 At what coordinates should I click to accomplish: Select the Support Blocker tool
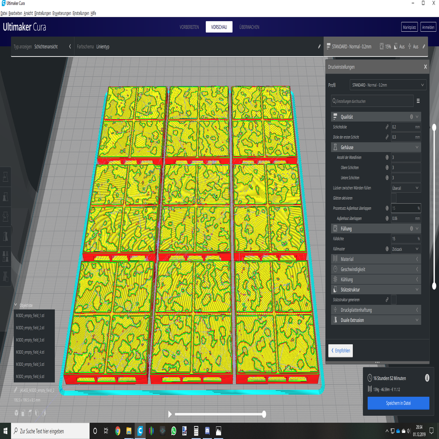(x=5, y=277)
